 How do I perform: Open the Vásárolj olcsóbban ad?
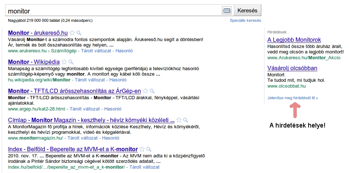tap(292, 68)
